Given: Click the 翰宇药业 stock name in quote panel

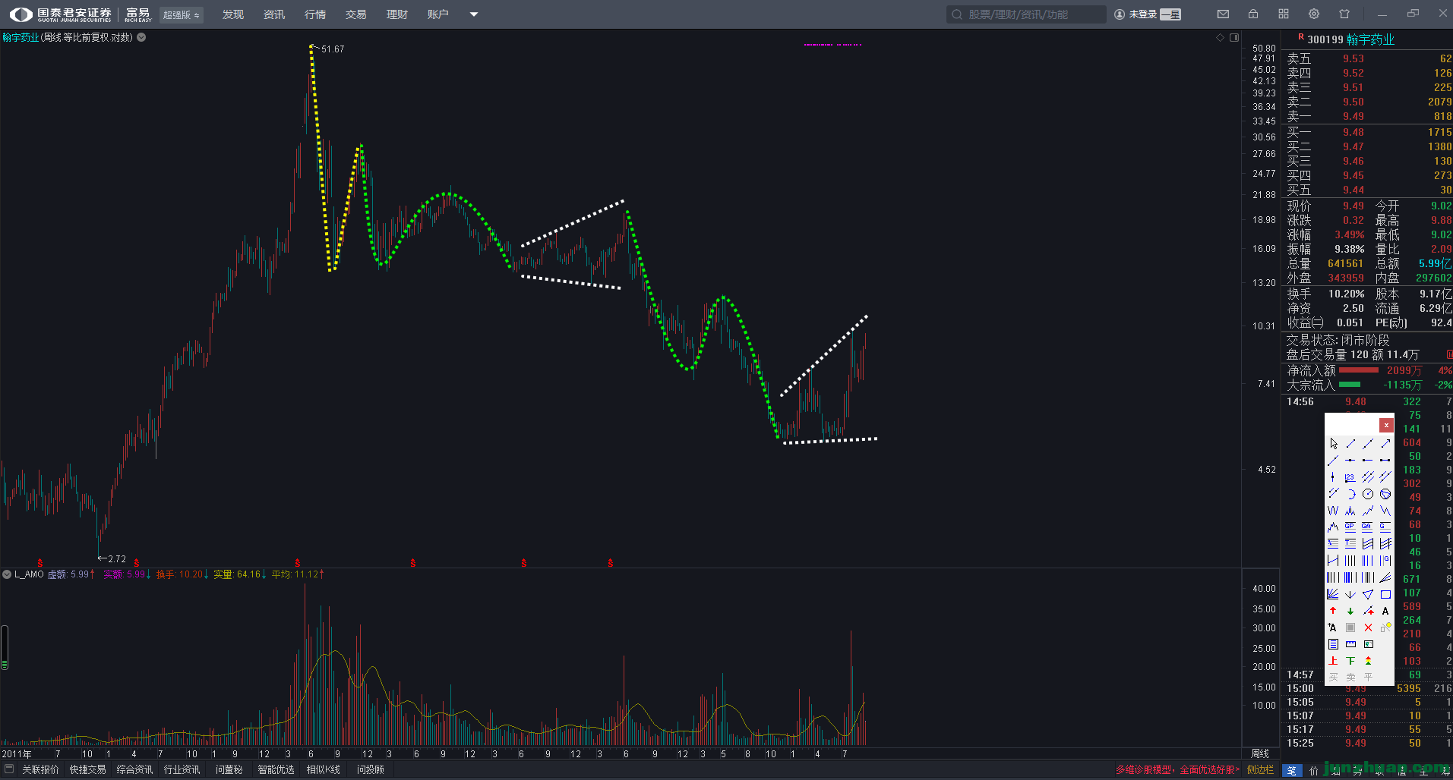Looking at the screenshot, I should 1371,39.
